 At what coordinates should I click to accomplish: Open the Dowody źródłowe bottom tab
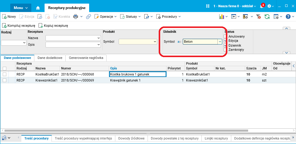tap(131, 138)
